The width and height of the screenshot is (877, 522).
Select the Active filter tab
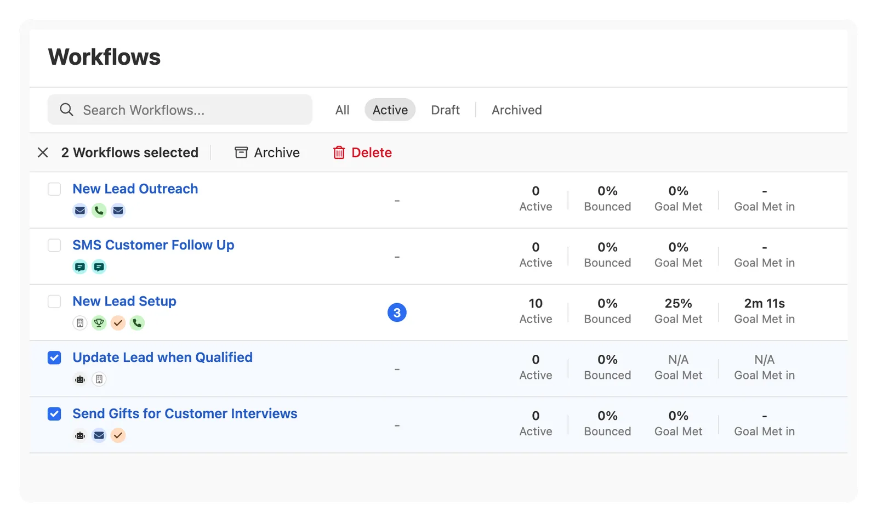[390, 110]
